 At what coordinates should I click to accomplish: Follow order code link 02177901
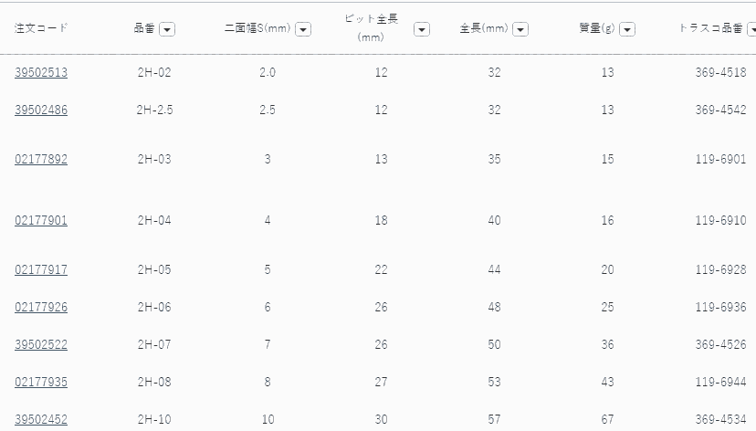(41, 221)
